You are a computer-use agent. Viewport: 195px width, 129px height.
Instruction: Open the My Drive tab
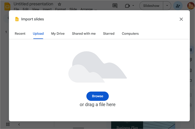pos(58,33)
